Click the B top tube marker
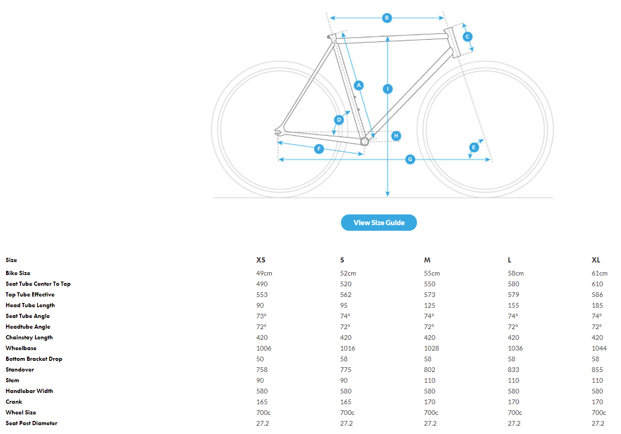The image size is (621, 434). click(387, 18)
